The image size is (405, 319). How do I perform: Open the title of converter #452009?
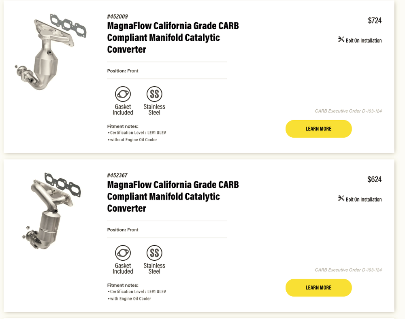click(x=173, y=38)
